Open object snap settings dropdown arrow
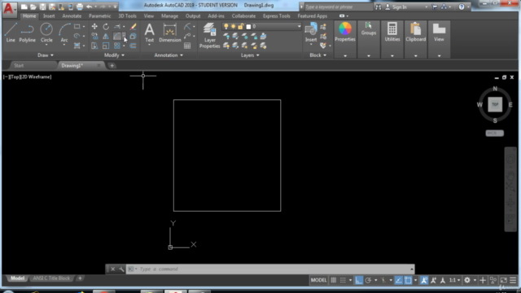Image resolution: width=521 pixels, height=293 pixels. pyautogui.click(x=415, y=280)
